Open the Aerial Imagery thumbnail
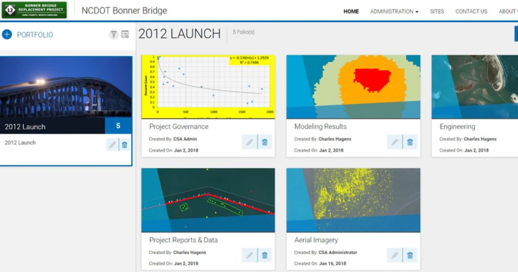 pyautogui.click(x=353, y=200)
